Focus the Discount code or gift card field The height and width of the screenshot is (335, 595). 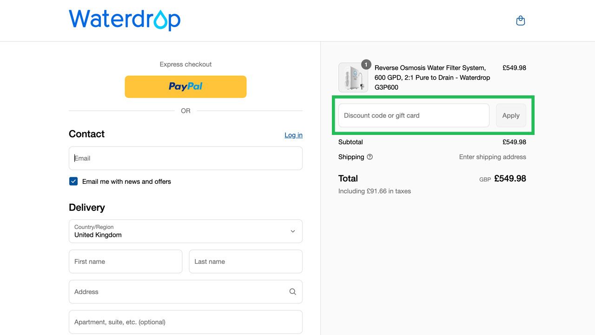coord(414,115)
